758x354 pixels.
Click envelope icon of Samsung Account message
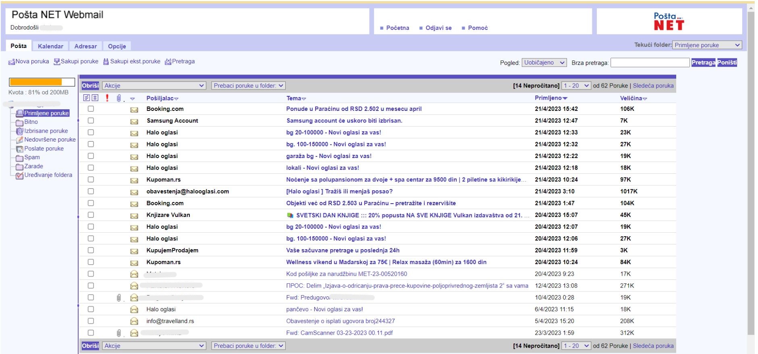[x=134, y=121]
